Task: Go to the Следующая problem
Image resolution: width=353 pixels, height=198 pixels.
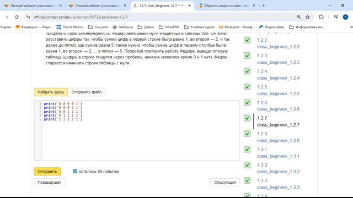Action: (x=225, y=182)
